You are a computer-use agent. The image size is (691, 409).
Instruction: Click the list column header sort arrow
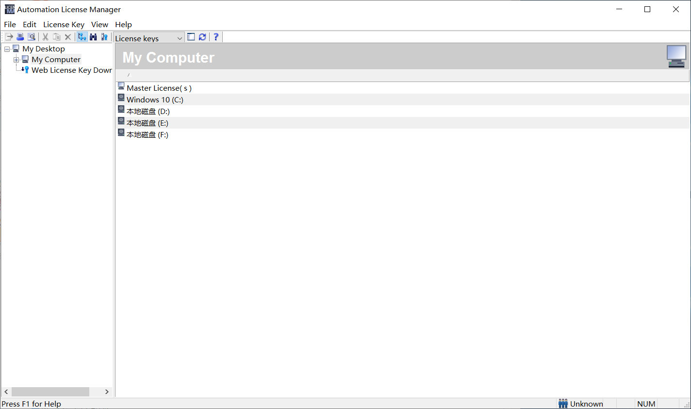pyautogui.click(x=129, y=75)
